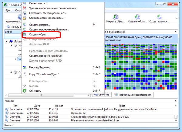
Task: Choose Copy "Устройство/Диск" menu entry
Action: (44, 74)
